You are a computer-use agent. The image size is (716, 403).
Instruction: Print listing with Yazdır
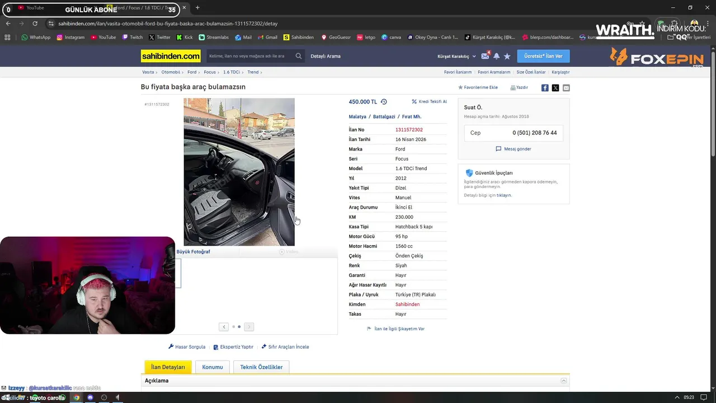[519, 87]
